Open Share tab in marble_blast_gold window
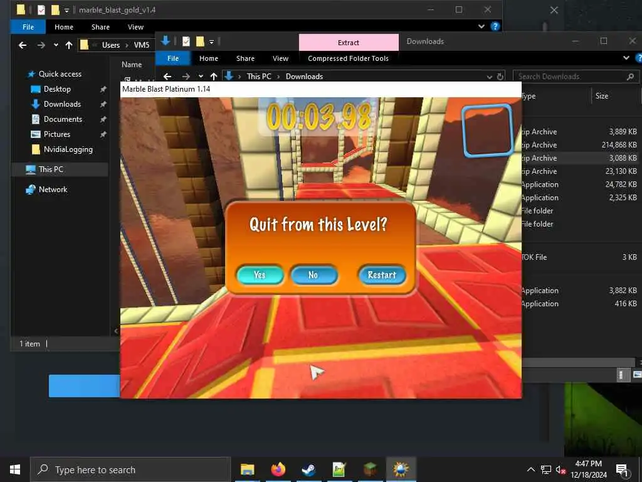 pos(101,26)
